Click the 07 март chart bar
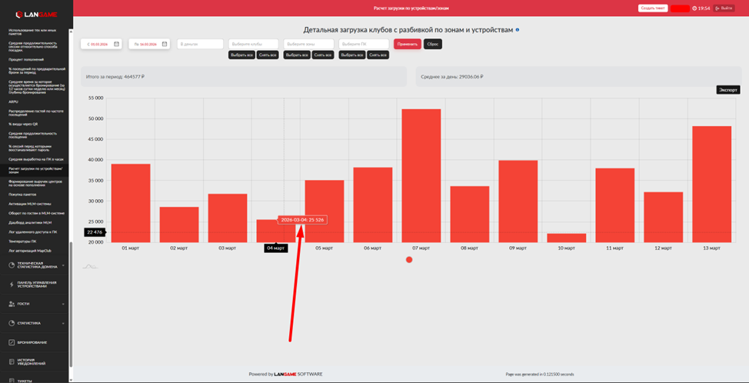Image resolution: width=749 pixels, height=383 pixels. pos(421,175)
